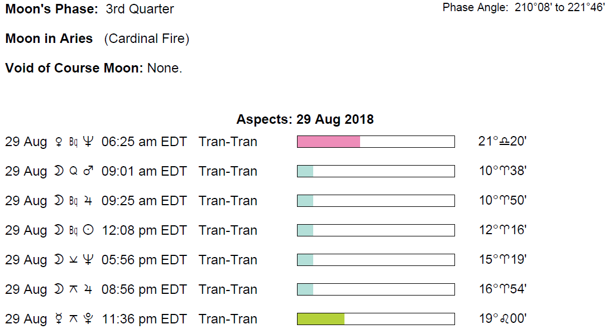Click the Moon glyph in the 08:56 pm row
This screenshot has width=613, height=334.
tap(58, 289)
